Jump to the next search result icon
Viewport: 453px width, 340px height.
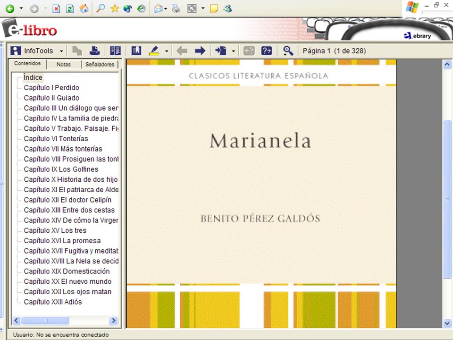click(x=266, y=51)
